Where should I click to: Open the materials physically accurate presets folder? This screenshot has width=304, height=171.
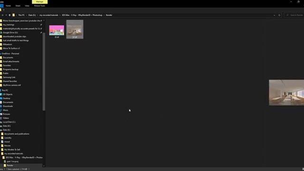click(x=21, y=28)
